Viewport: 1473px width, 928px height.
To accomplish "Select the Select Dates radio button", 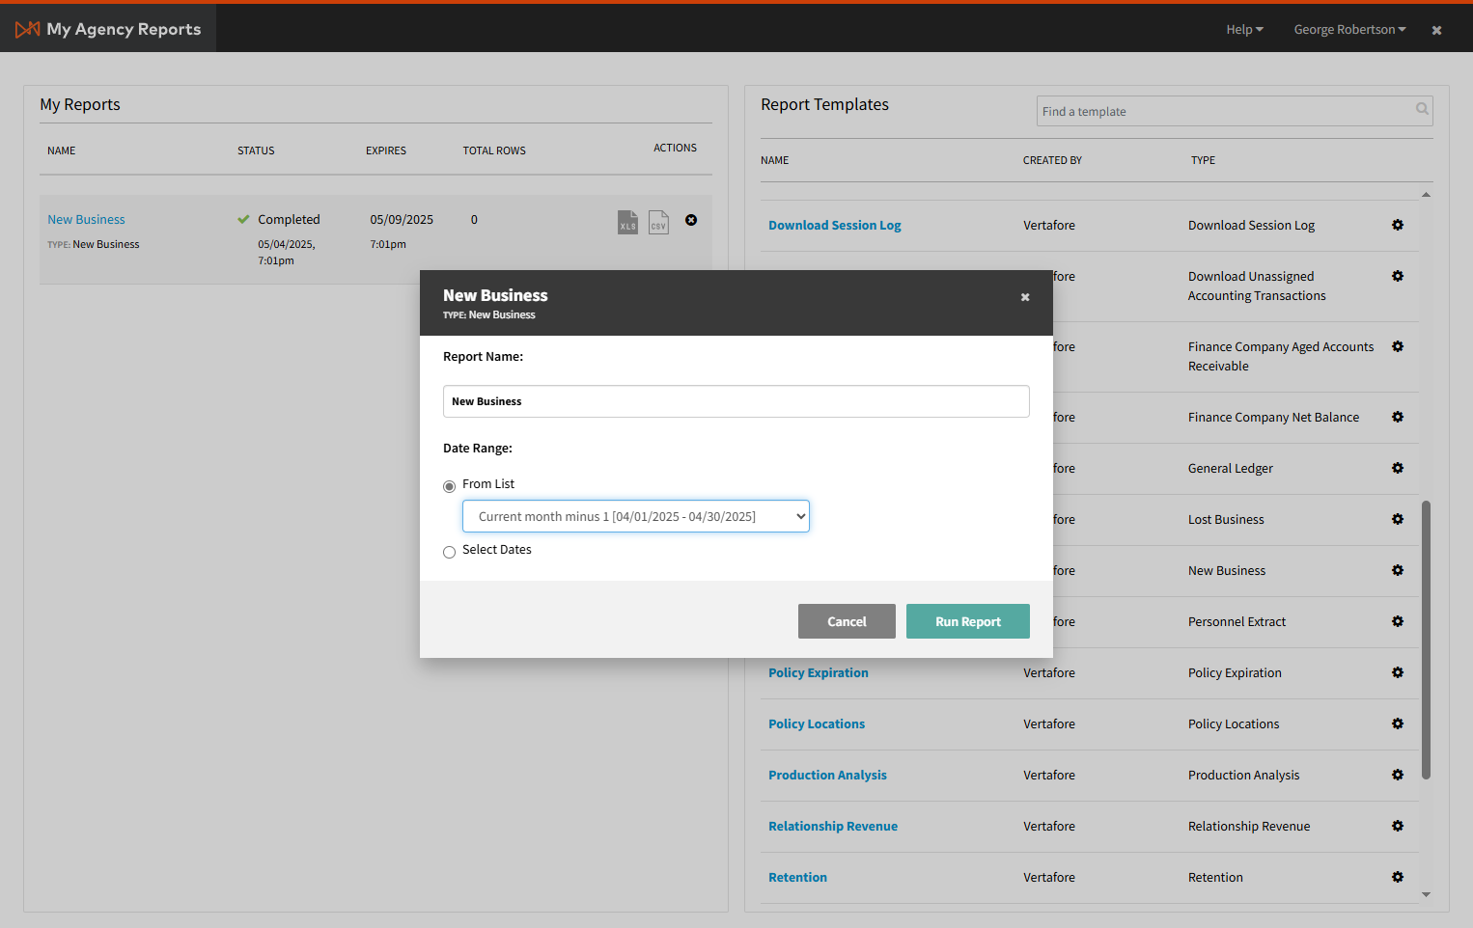I will tap(449, 552).
